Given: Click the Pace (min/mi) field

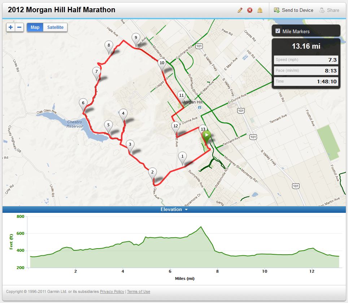Looking at the screenshot, I should coord(305,71).
